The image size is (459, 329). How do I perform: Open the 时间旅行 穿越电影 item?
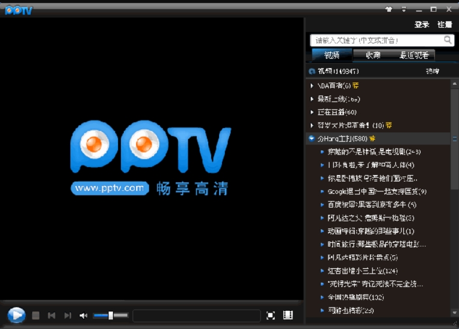click(377, 244)
